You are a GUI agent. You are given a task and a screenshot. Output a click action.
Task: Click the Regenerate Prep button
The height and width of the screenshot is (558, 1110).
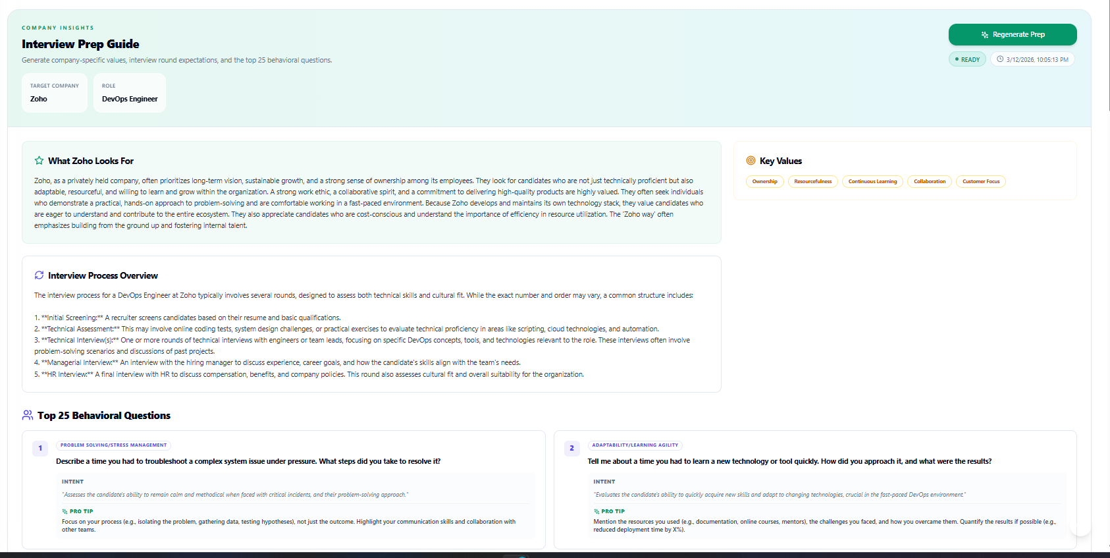tap(1013, 34)
